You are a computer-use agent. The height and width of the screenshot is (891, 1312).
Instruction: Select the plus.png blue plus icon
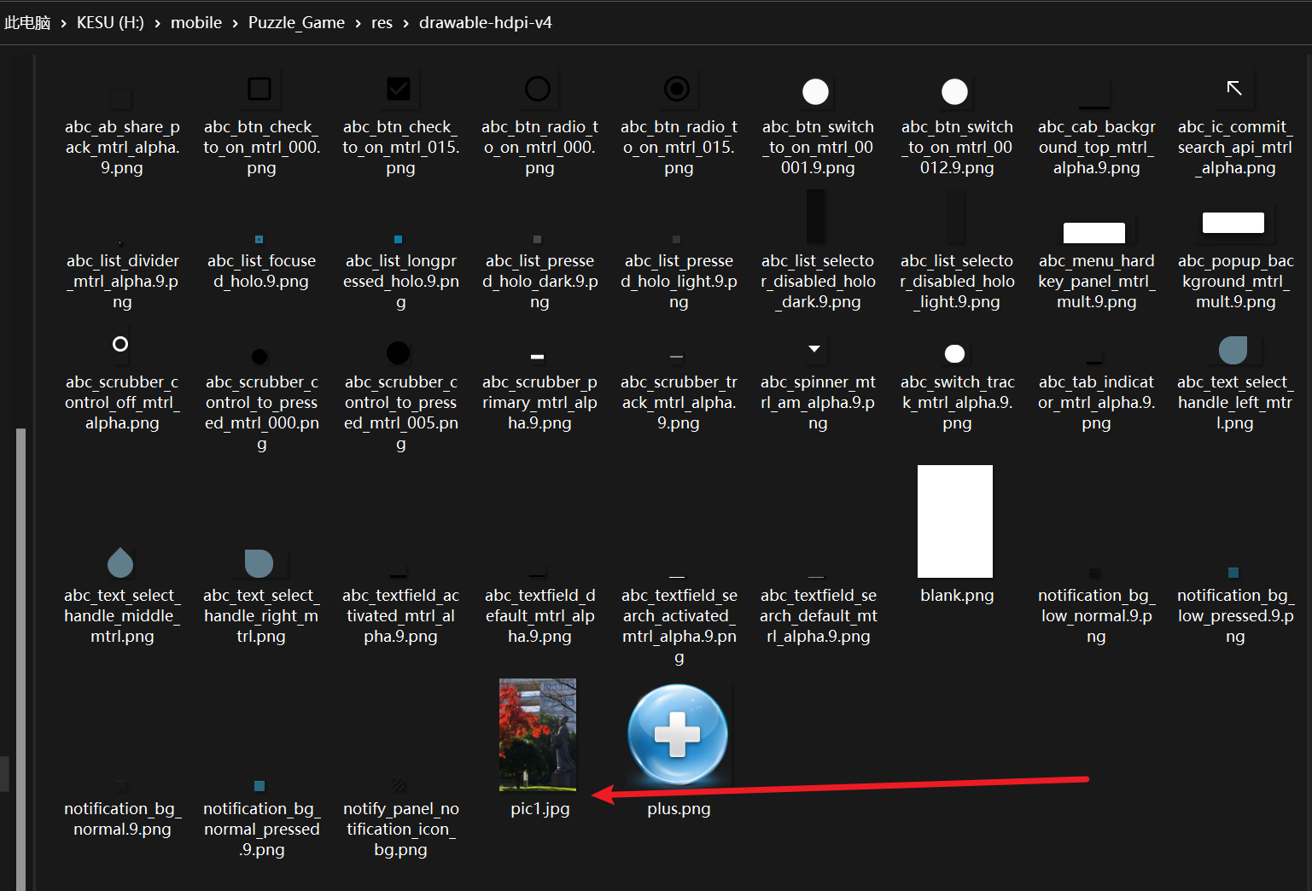pyautogui.click(x=678, y=734)
